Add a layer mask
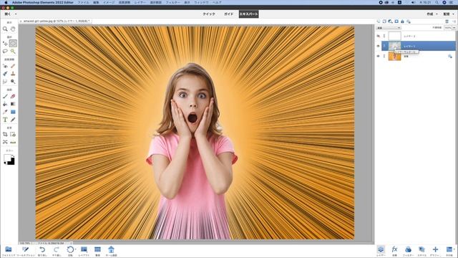Screen dimensions: 458x258 coord(396,21)
